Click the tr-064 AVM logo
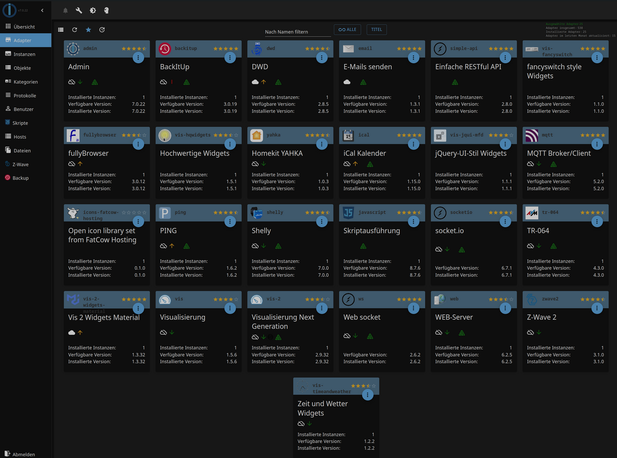 (532, 213)
